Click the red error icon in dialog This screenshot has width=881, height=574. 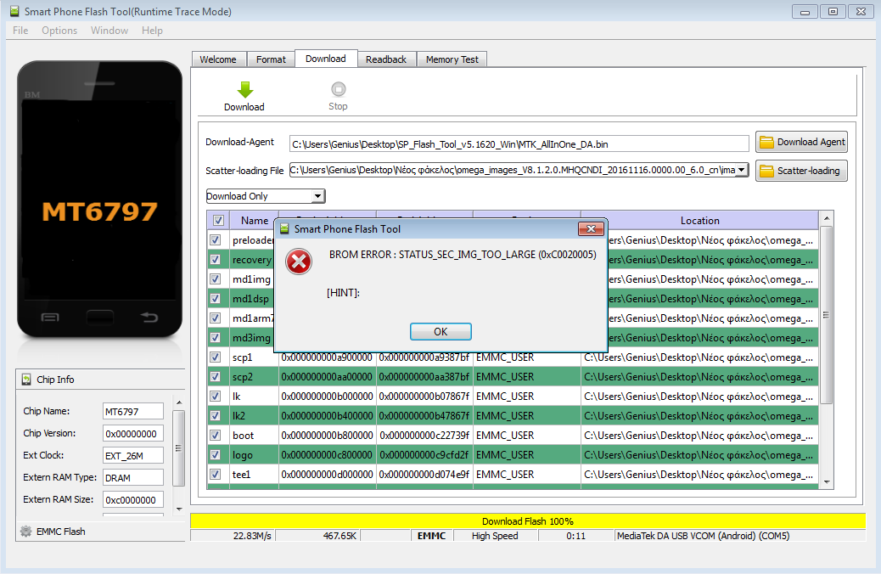point(299,262)
